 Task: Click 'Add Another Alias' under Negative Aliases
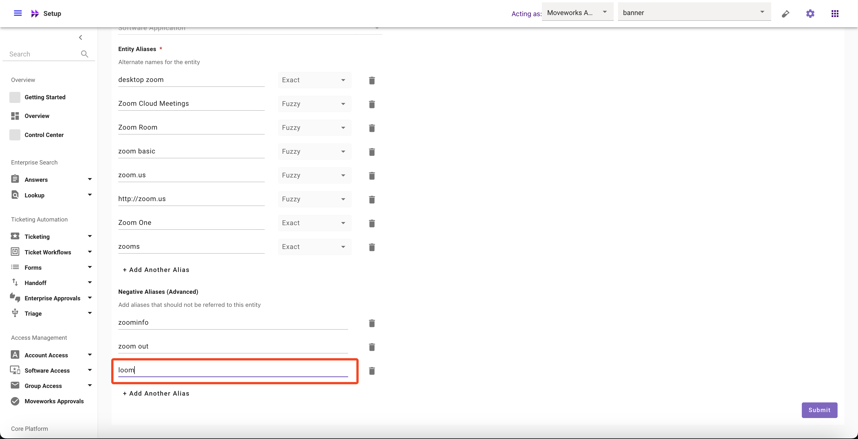click(156, 393)
